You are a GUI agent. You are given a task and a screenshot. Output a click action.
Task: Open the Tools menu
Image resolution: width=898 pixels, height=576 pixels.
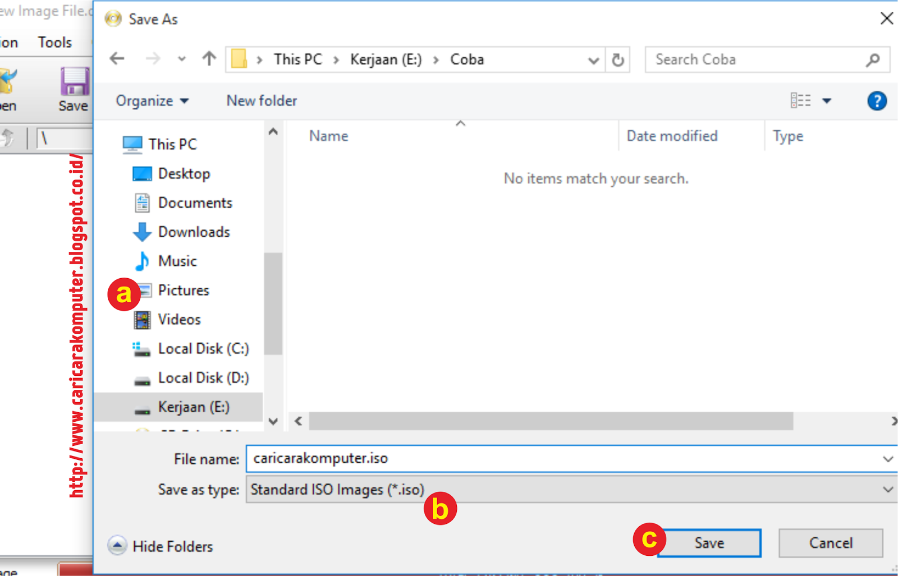point(54,42)
